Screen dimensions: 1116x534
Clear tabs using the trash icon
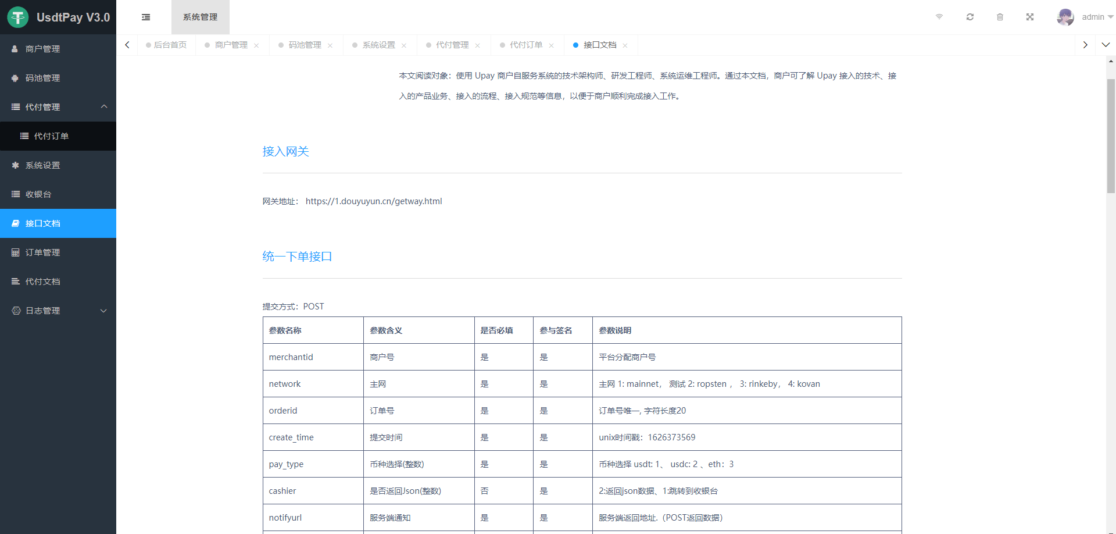(x=1000, y=17)
